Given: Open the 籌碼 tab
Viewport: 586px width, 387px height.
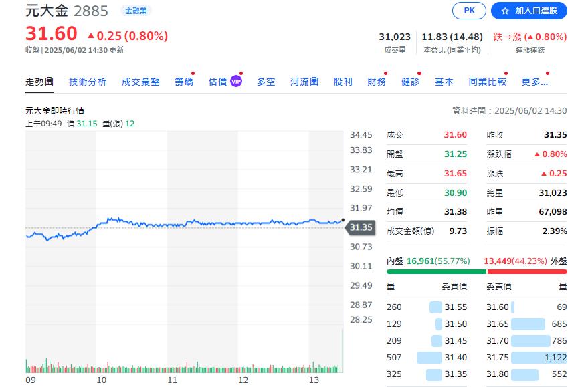Looking at the screenshot, I should tap(184, 82).
